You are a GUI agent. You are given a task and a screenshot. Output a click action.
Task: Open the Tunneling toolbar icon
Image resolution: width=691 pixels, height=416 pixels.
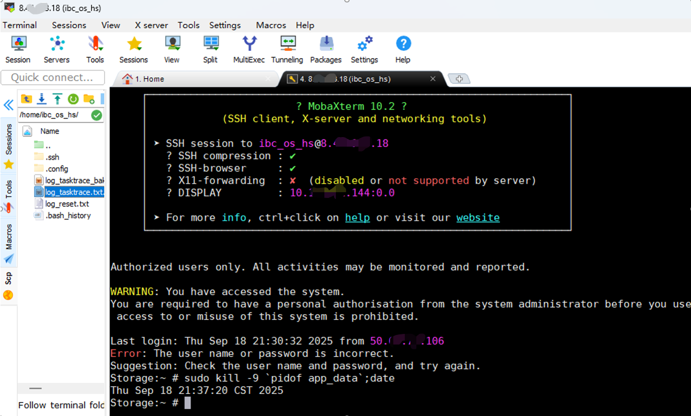[287, 49]
